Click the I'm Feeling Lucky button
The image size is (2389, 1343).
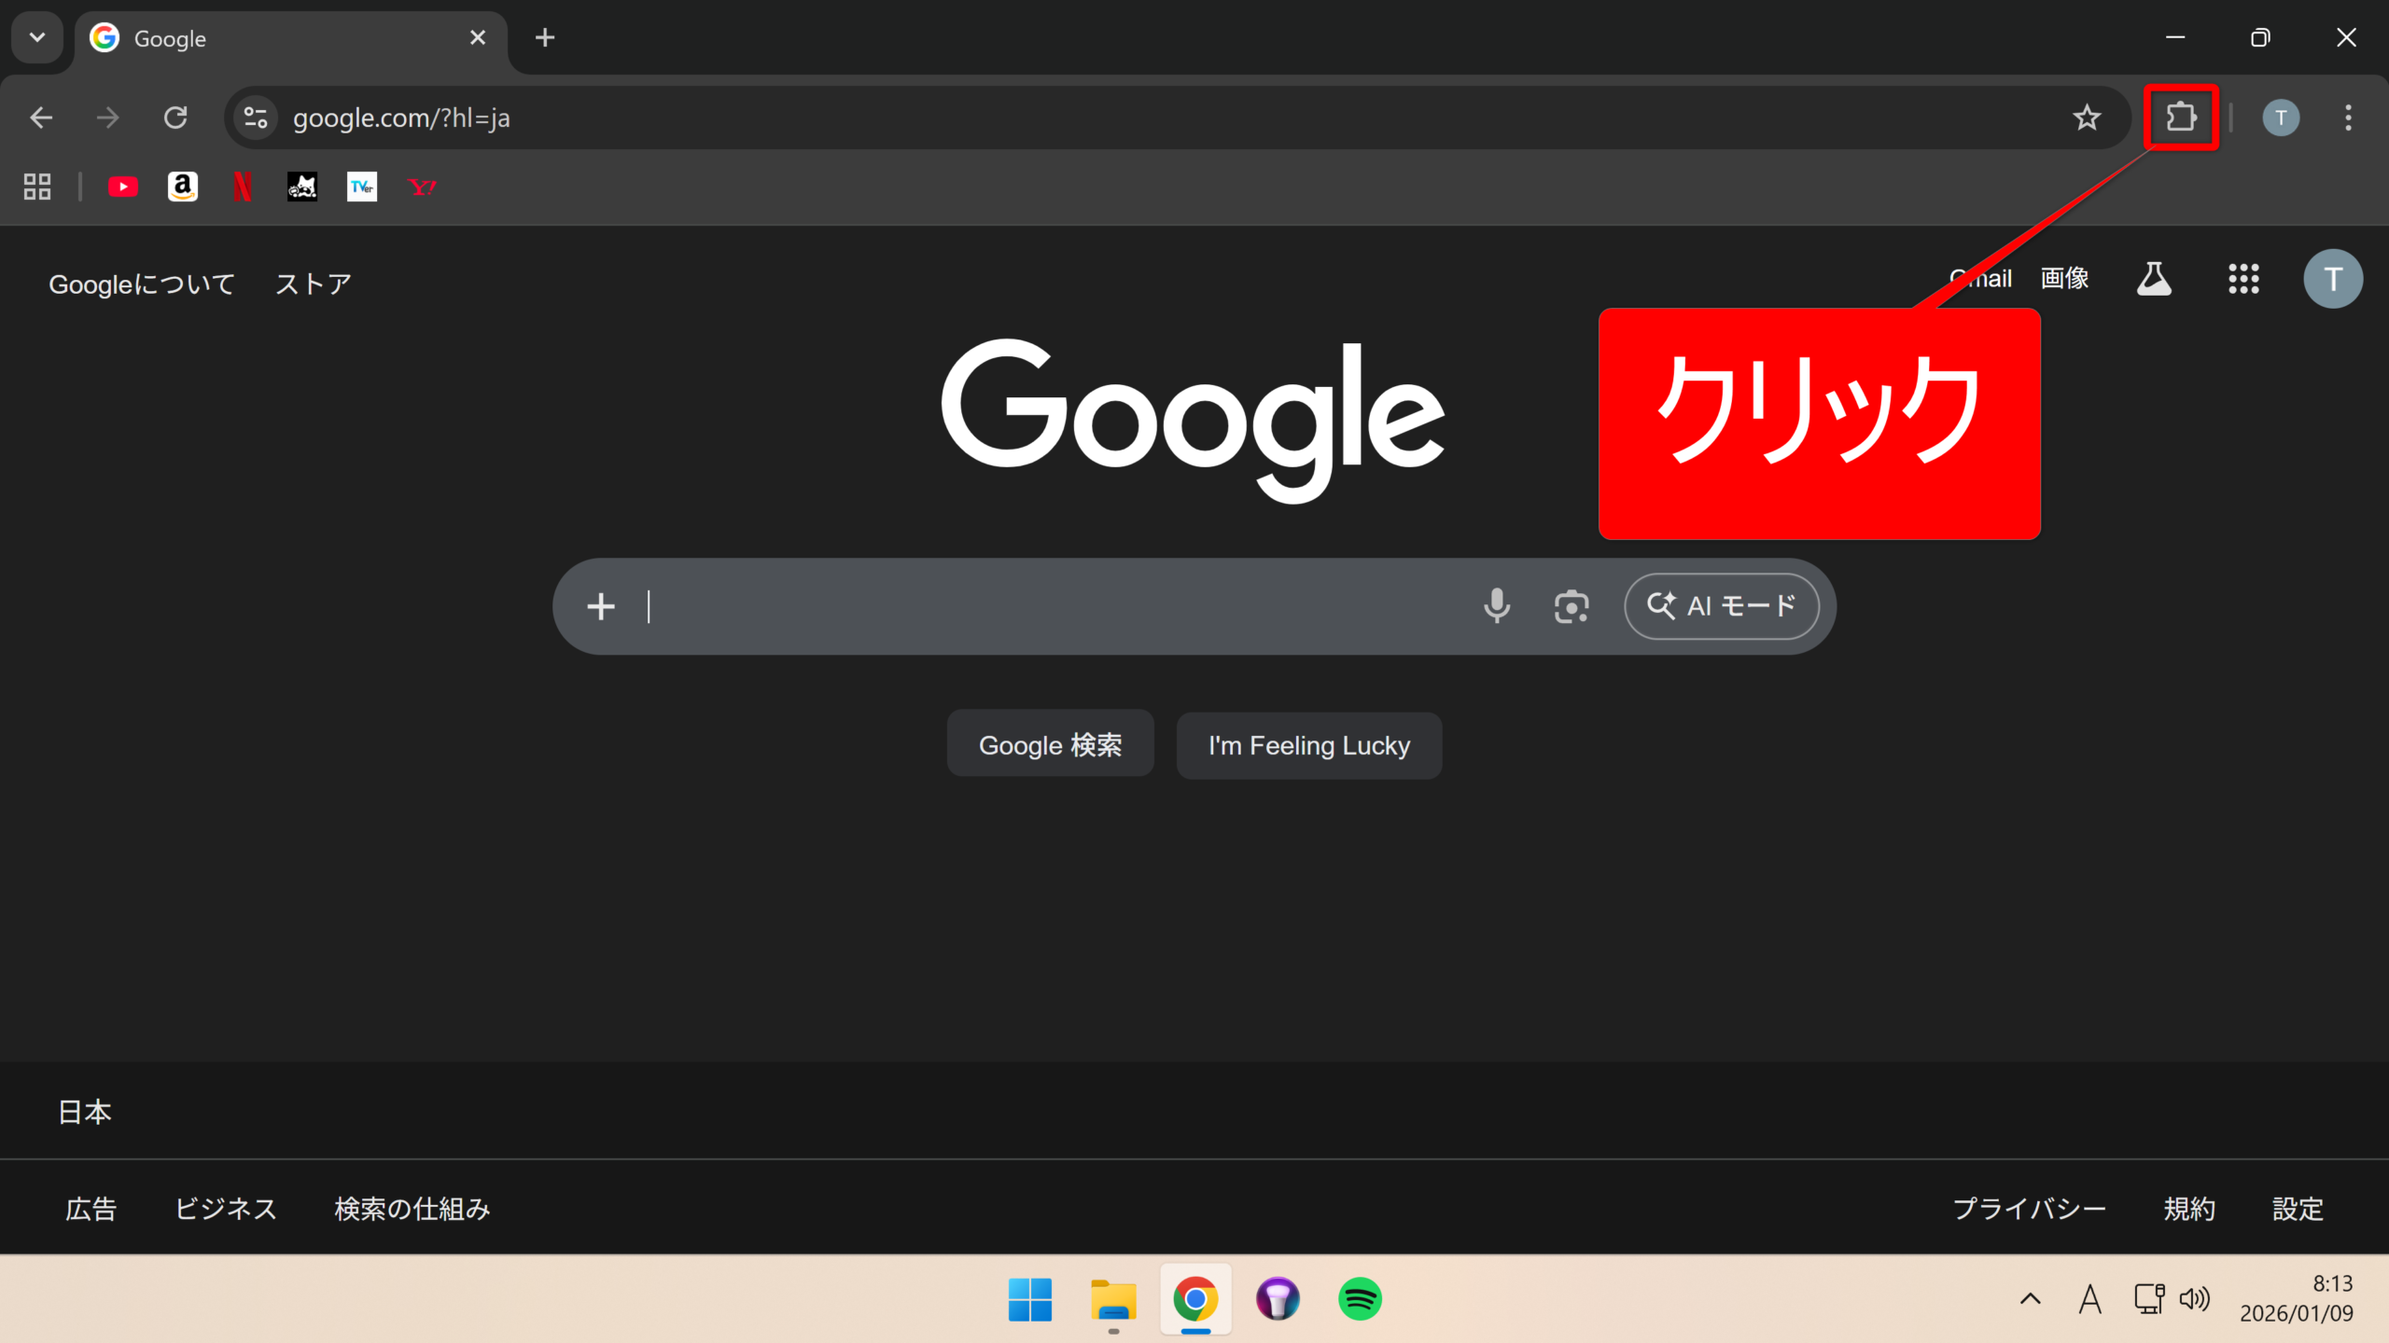click(x=1308, y=745)
